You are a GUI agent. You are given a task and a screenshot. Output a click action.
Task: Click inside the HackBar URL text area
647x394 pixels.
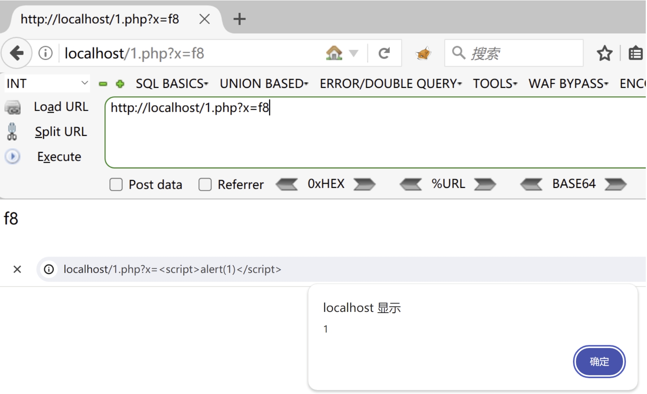click(375, 133)
